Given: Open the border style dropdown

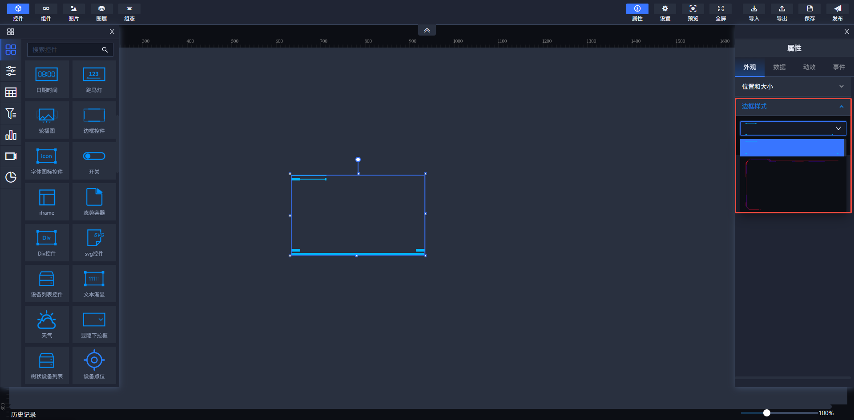Looking at the screenshot, I should pyautogui.click(x=793, y=128).
